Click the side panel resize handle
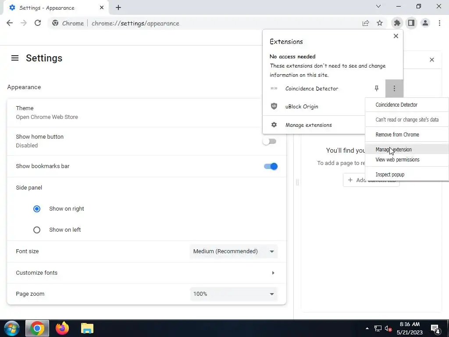This screenshot has height=337, width=449. tap(297, 182)
